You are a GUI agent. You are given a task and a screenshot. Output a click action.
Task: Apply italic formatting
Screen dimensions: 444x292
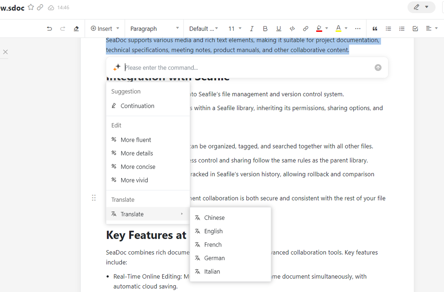(x=251, y=28)
